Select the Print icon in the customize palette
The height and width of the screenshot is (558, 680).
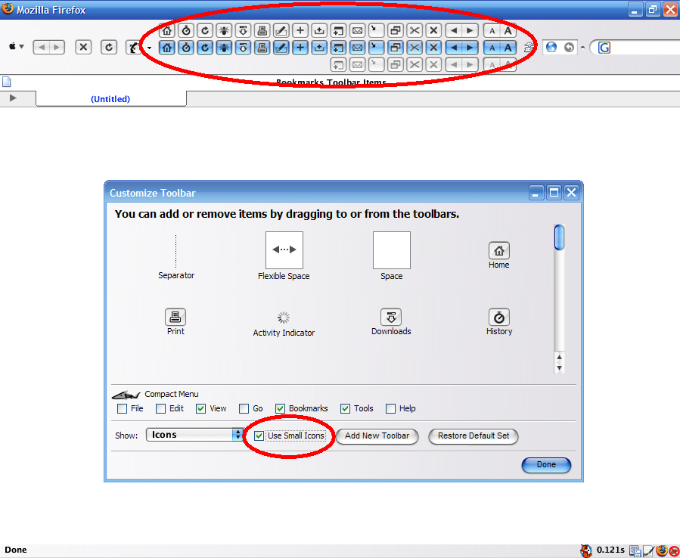coord(175,317)
